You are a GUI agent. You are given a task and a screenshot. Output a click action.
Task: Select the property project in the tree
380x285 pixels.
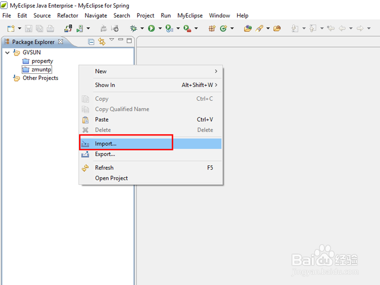click(x=38, y=61)
